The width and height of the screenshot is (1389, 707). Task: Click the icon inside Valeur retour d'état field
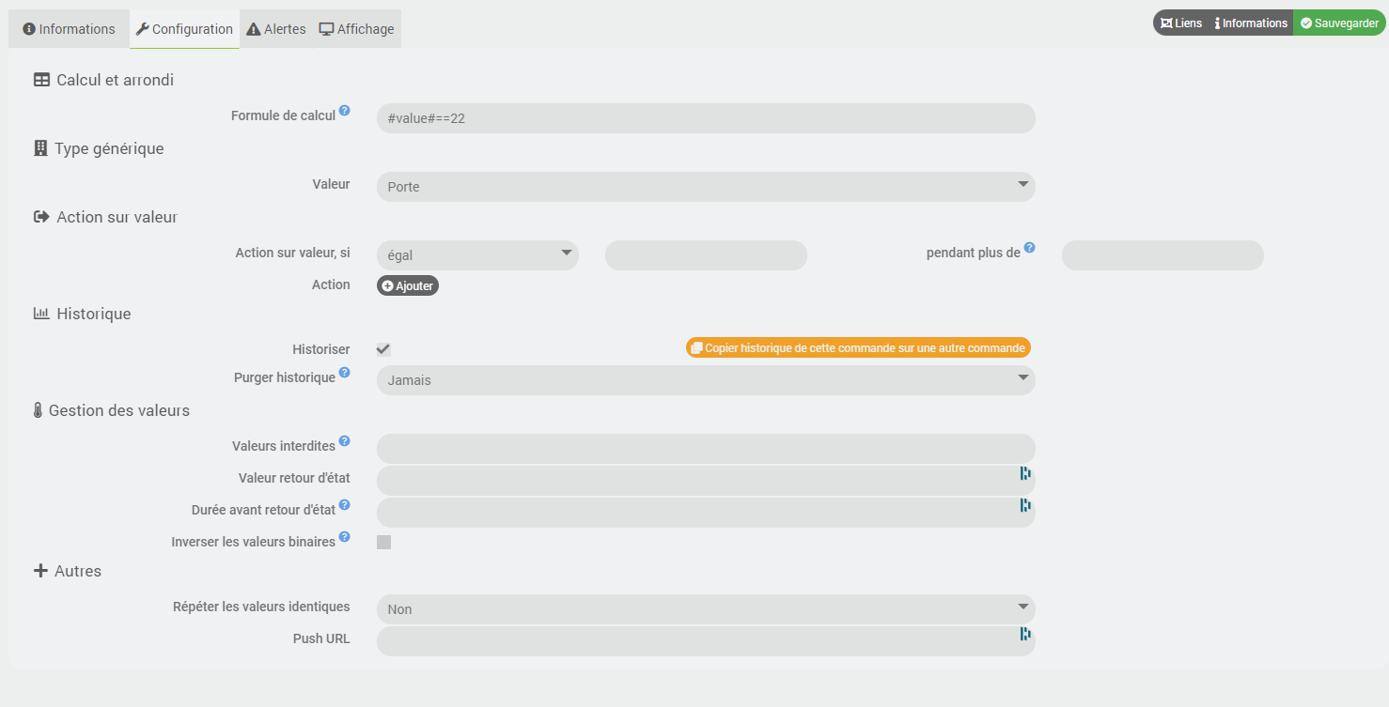pos(1025,474)
